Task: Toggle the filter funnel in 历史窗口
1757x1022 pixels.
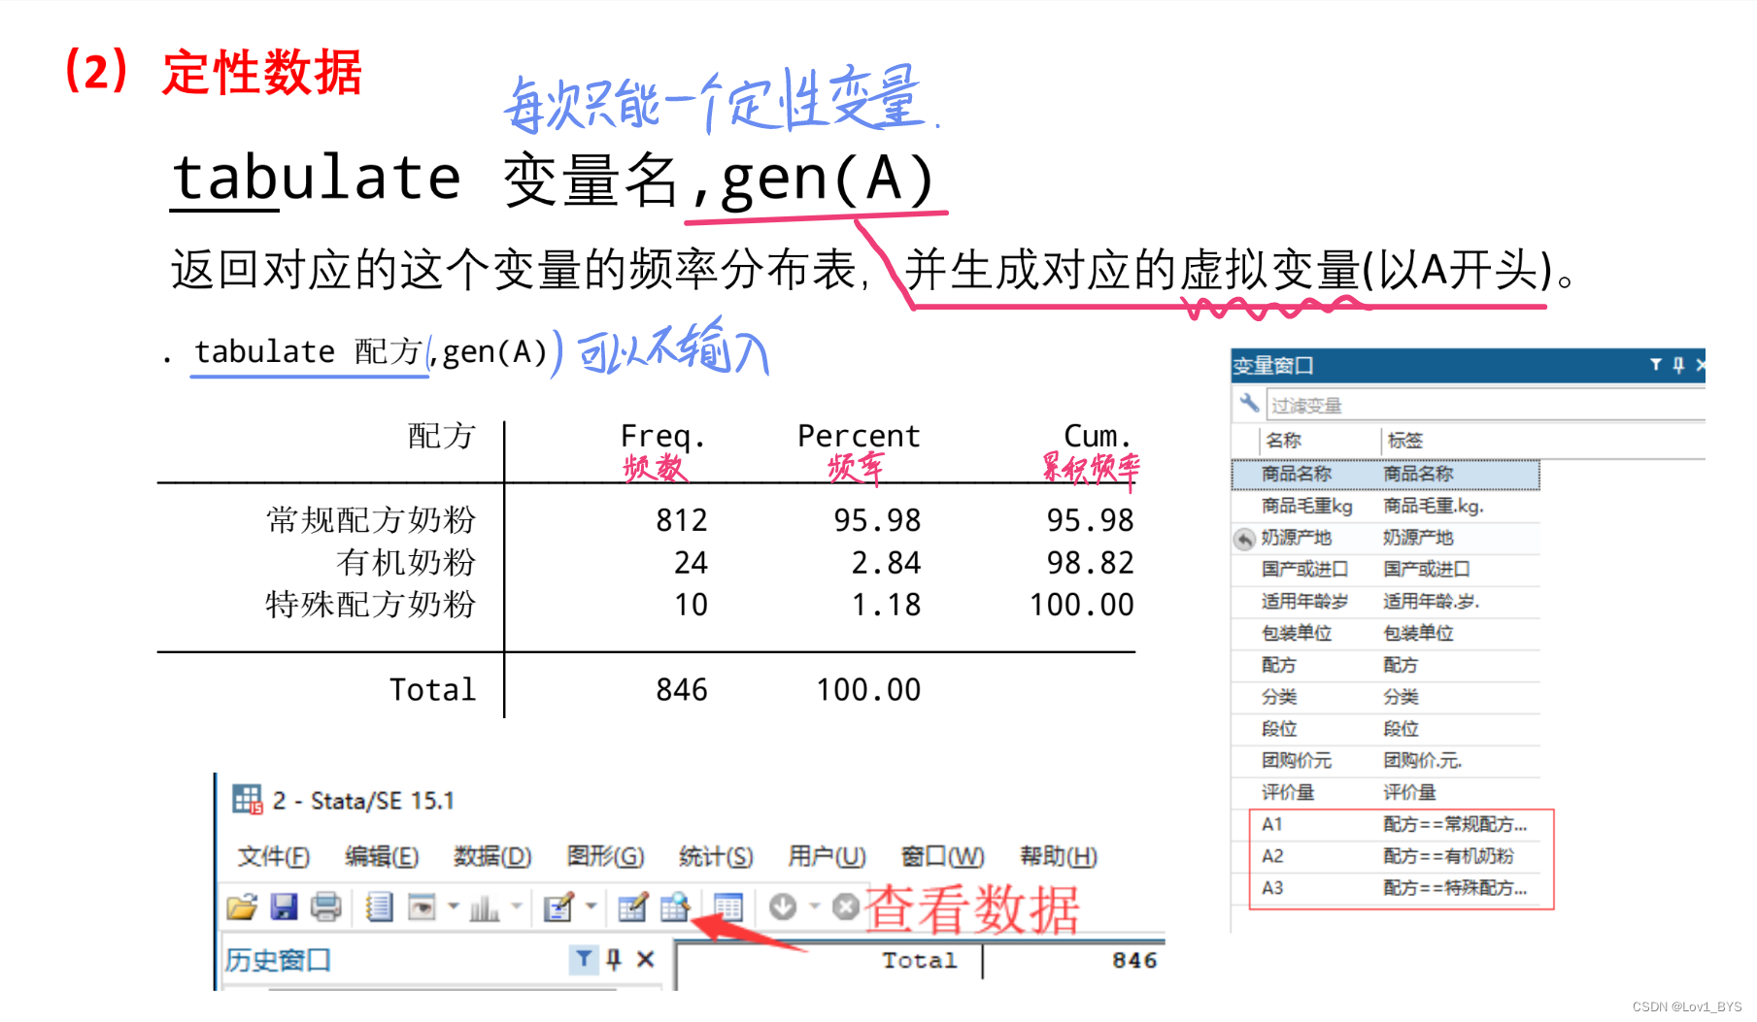Action: click(584, 958)
